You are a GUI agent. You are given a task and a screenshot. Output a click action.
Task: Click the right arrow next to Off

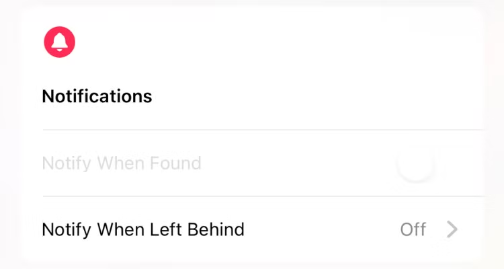tap(452, 230)
